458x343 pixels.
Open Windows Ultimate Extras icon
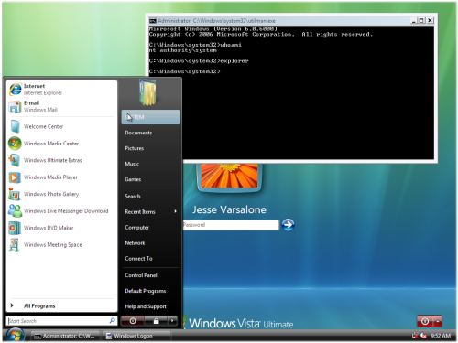click(x=15, y=160)
